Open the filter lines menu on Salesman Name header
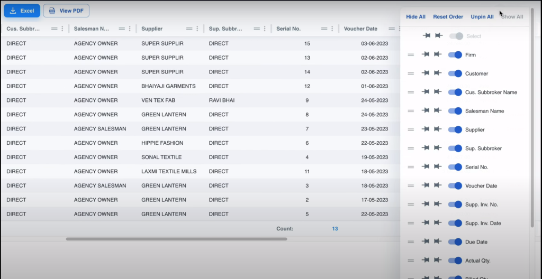542x279 pixels. pyautogui.click(x=122, y=29)
